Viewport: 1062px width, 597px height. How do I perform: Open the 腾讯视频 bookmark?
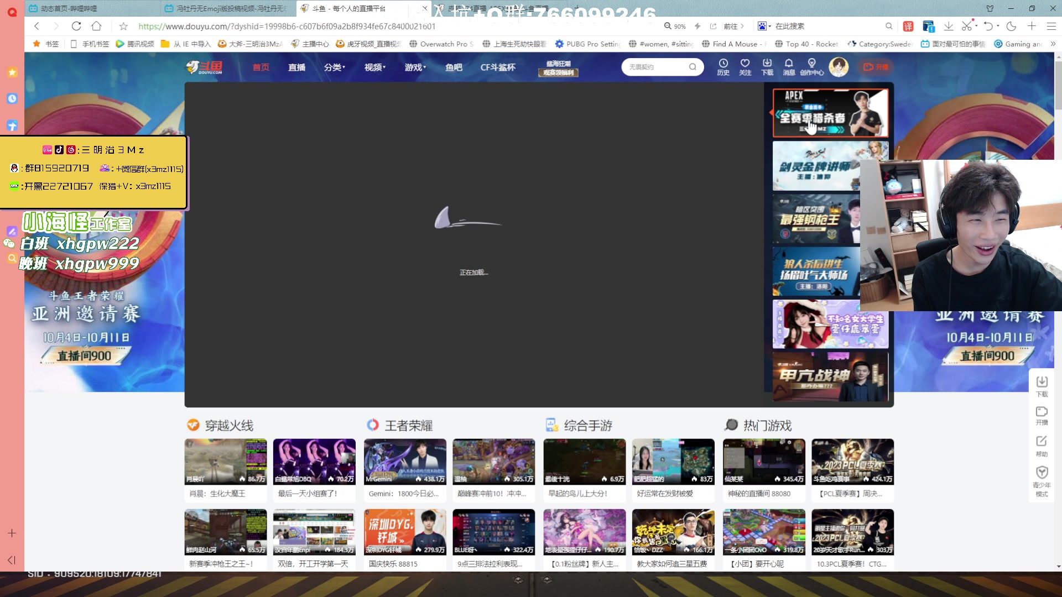click(135, 44)
